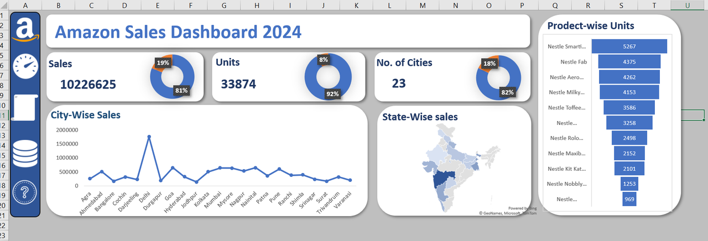Select the Sales donut chart
Viewport: 708px width, 241px height.
(x=172, y=77)
